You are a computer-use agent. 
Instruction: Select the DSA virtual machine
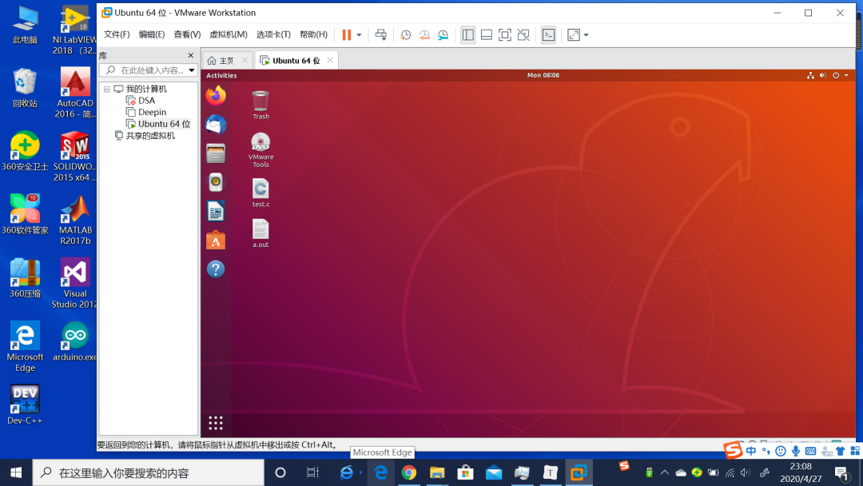tap(146, 100)
